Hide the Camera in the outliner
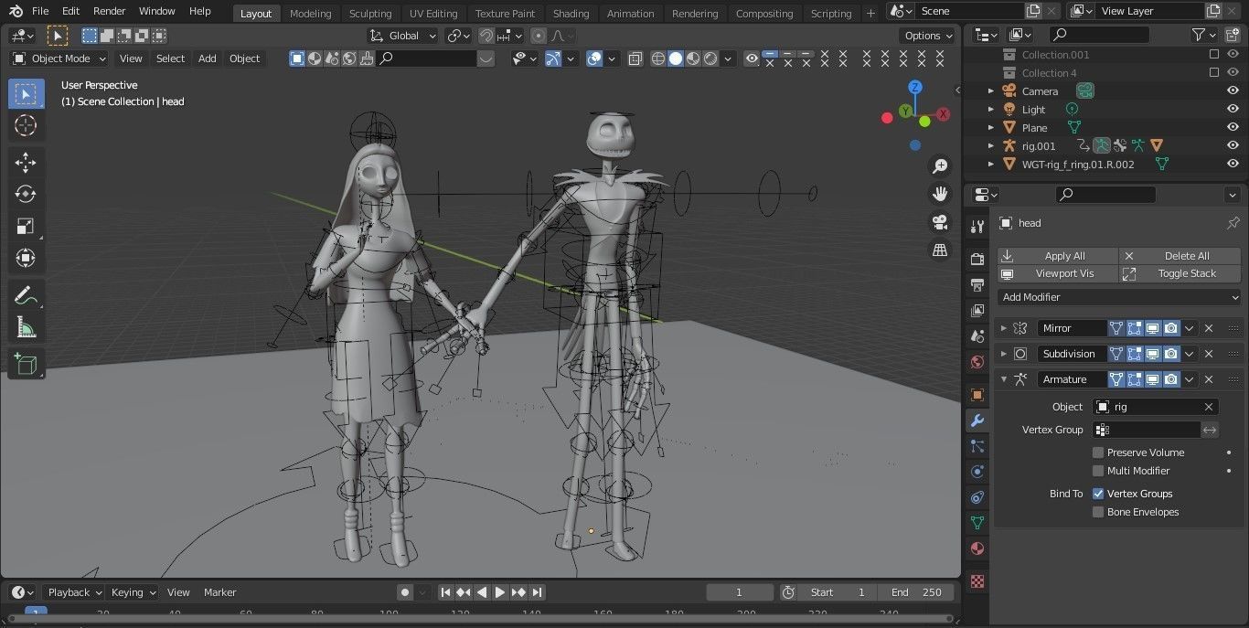The height and width of the screenshot is (628, 1249). [x=1233, y=91]
